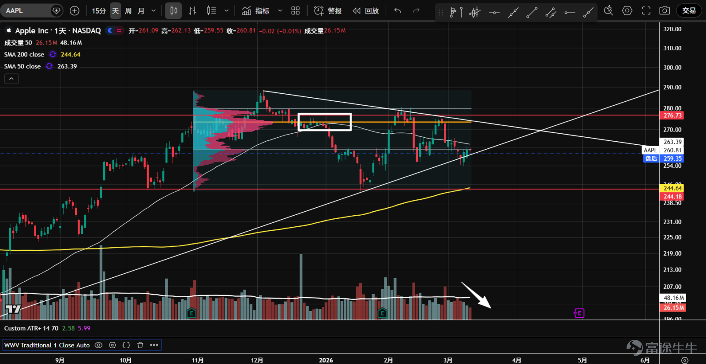Viewport: 706px width, 364px height.
Task: Click the AAPL 260.81 last price label
Action: coord(664,151)
